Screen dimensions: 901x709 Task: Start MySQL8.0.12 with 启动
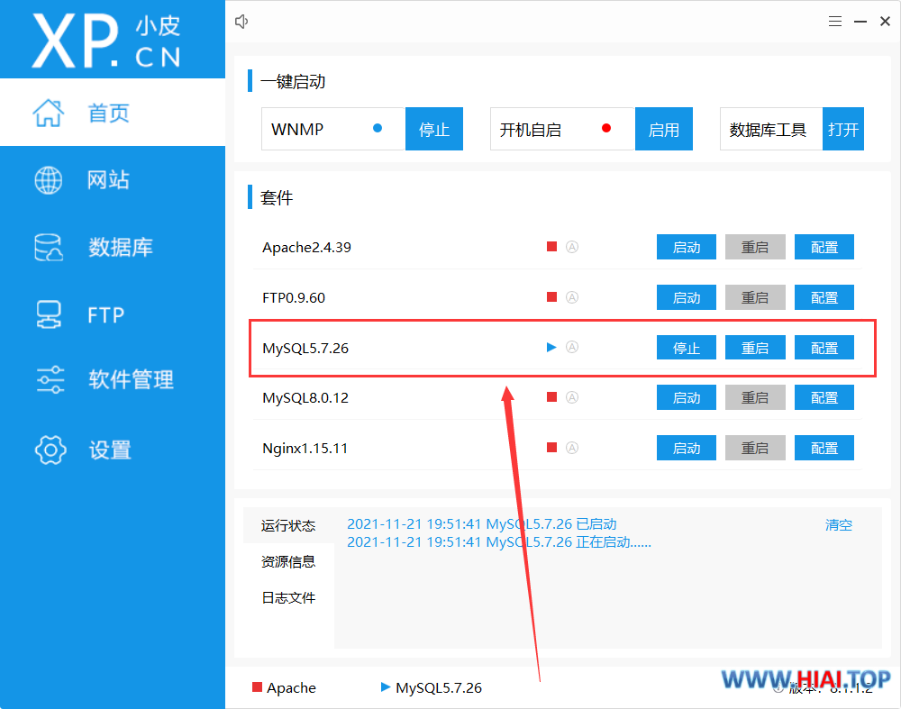pos(686,397)
